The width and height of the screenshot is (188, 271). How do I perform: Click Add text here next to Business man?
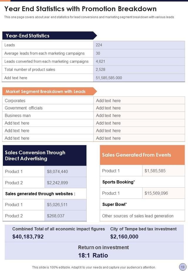pyautogui.click(x=108, y=116)
